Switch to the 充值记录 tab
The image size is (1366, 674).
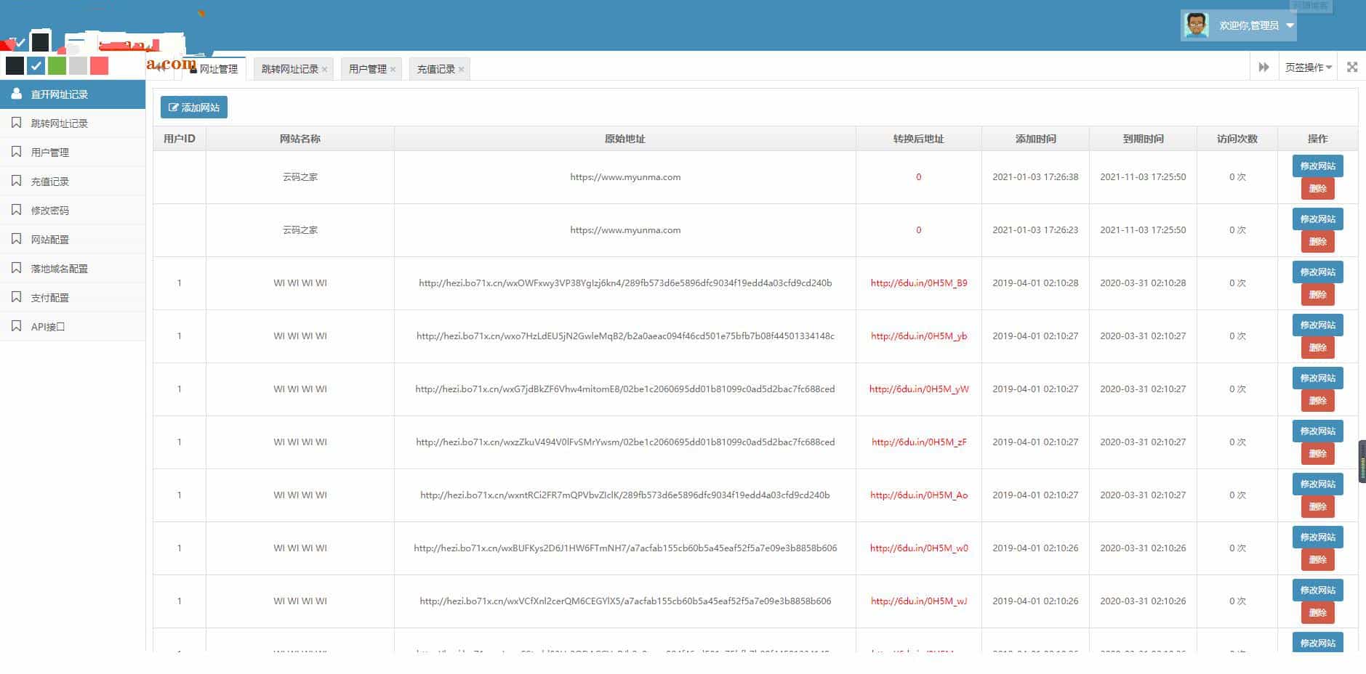[x=435, y=68]
